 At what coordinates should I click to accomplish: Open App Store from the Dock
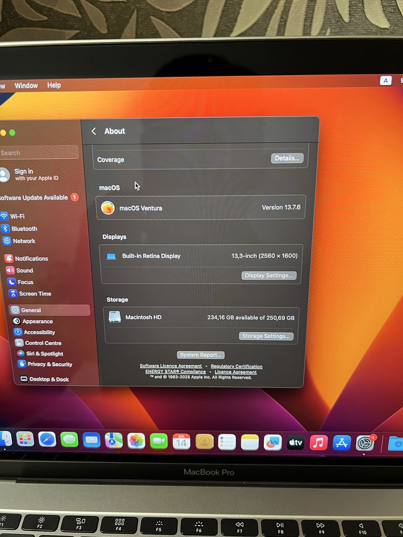coord(342,443)
